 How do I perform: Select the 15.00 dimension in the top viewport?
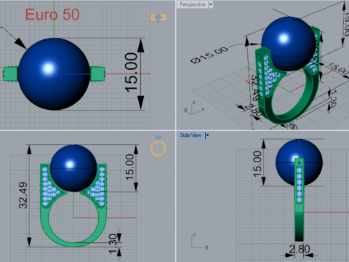pos(131,72)
